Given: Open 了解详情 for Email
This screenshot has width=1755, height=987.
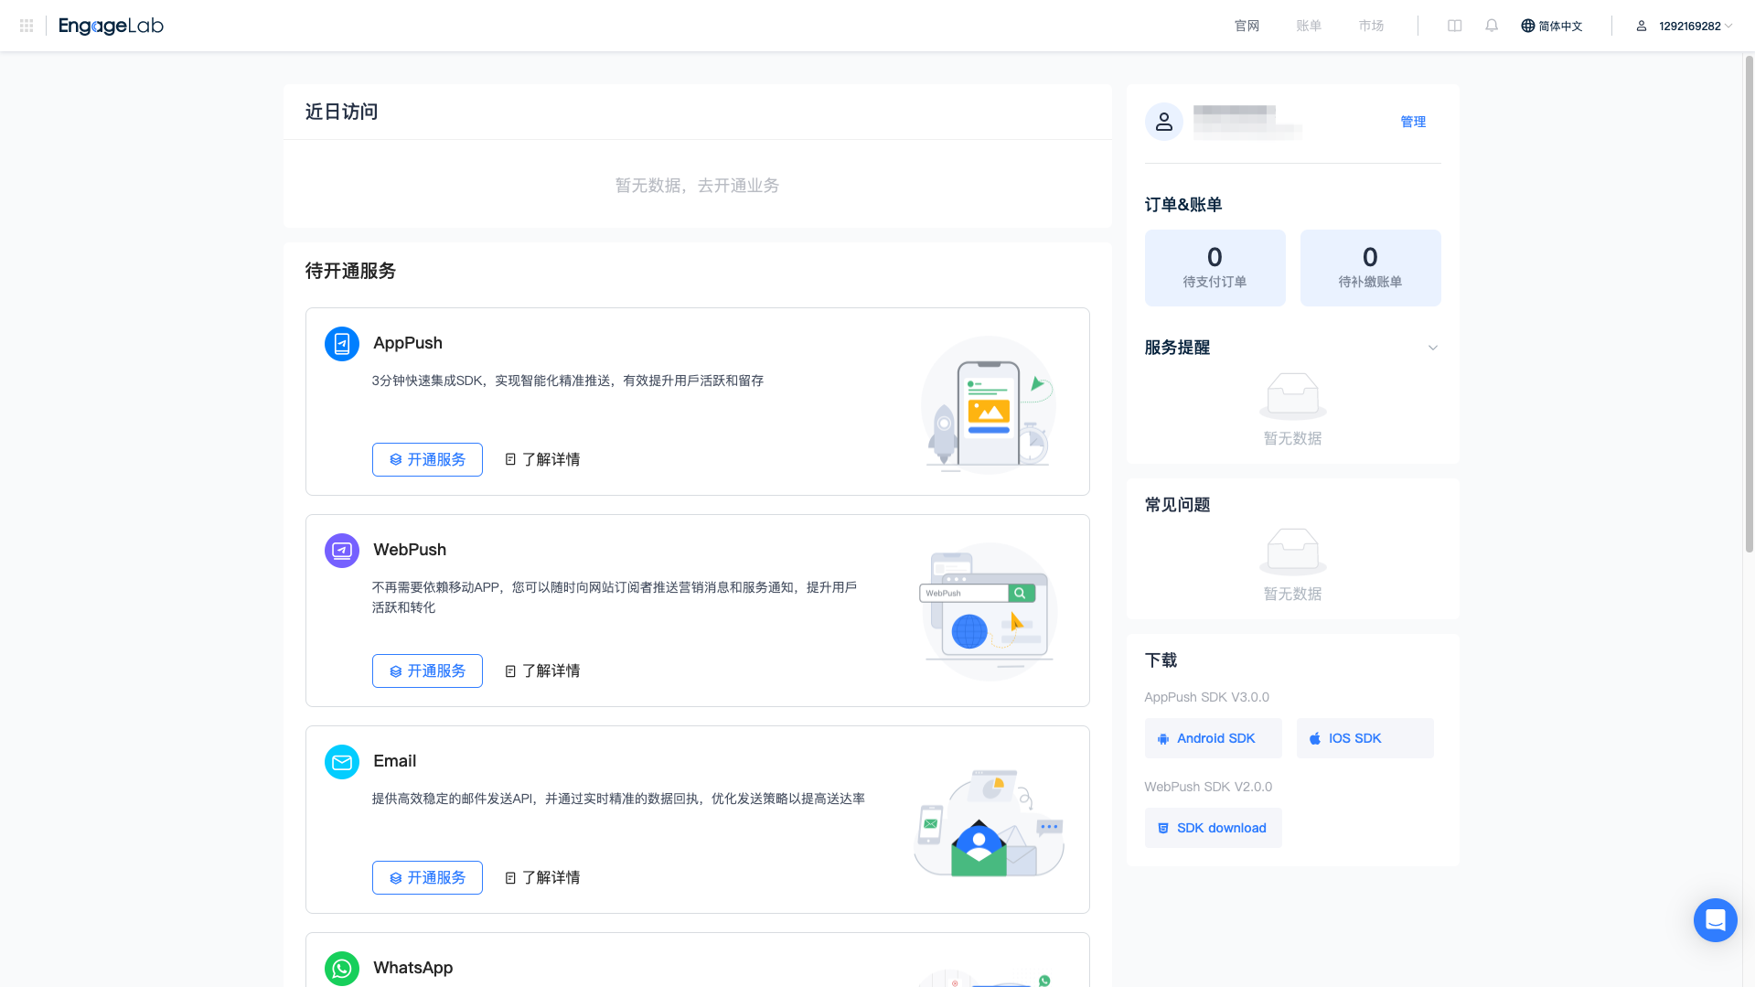Looking at the screenshot, I should coord(542,877).
